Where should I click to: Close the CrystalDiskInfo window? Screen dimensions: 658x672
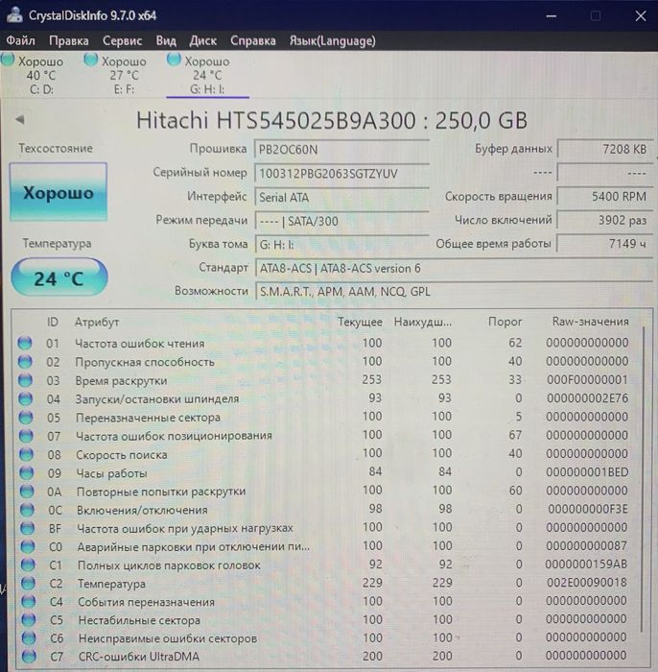(641, 16)
